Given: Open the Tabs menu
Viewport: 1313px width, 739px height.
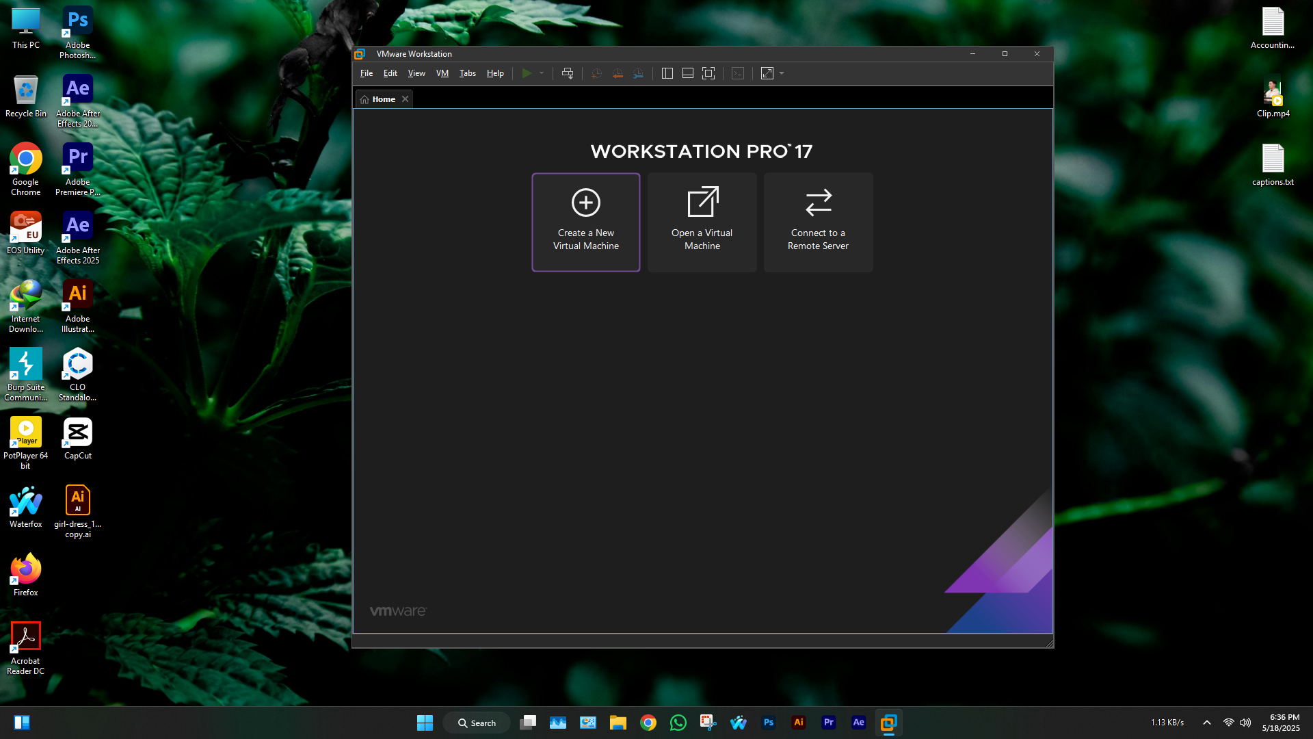Looking at the screenshot, I should (x=467, y=73).
